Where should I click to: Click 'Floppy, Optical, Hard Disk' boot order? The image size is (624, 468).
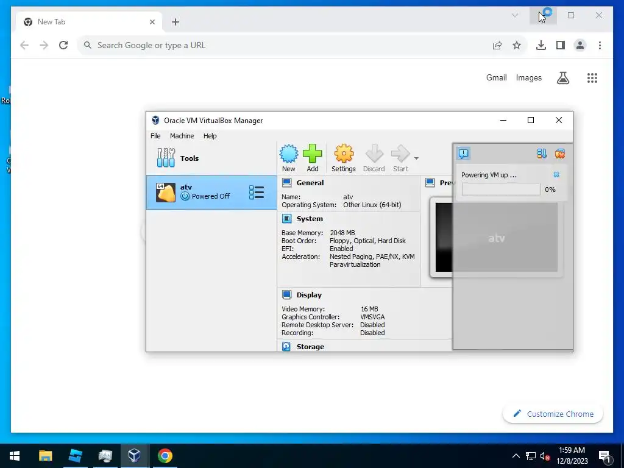(x=367, y=241)
